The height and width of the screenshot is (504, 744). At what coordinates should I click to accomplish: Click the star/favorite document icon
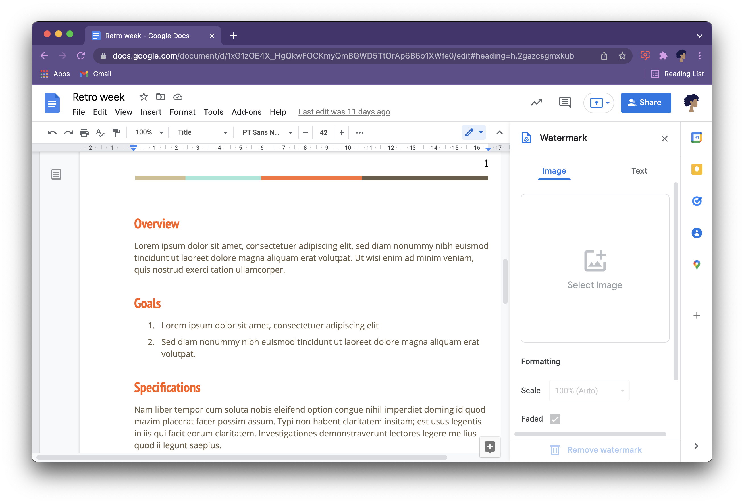point(144,97)
